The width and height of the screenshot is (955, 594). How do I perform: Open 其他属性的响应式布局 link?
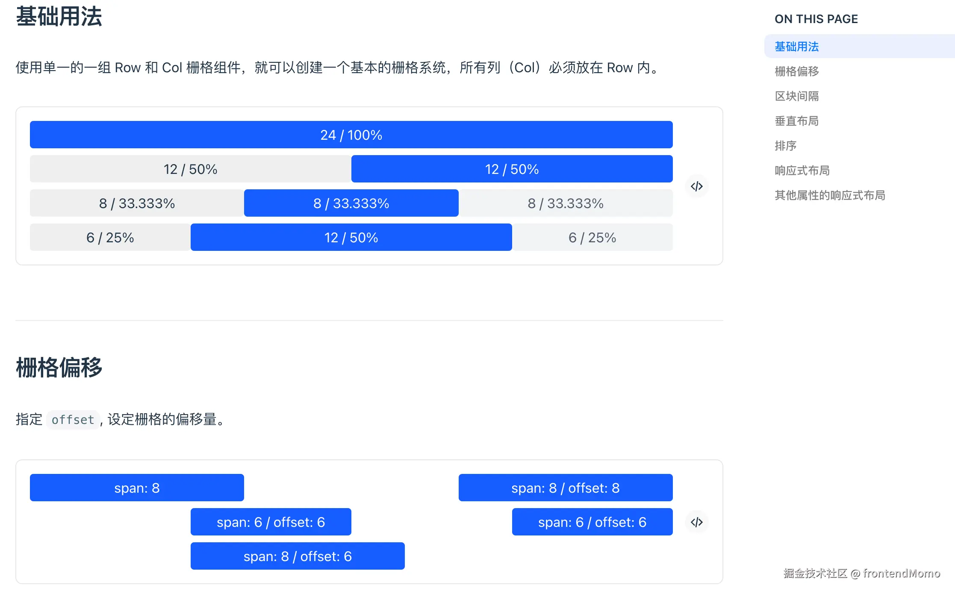coord(829,195)
